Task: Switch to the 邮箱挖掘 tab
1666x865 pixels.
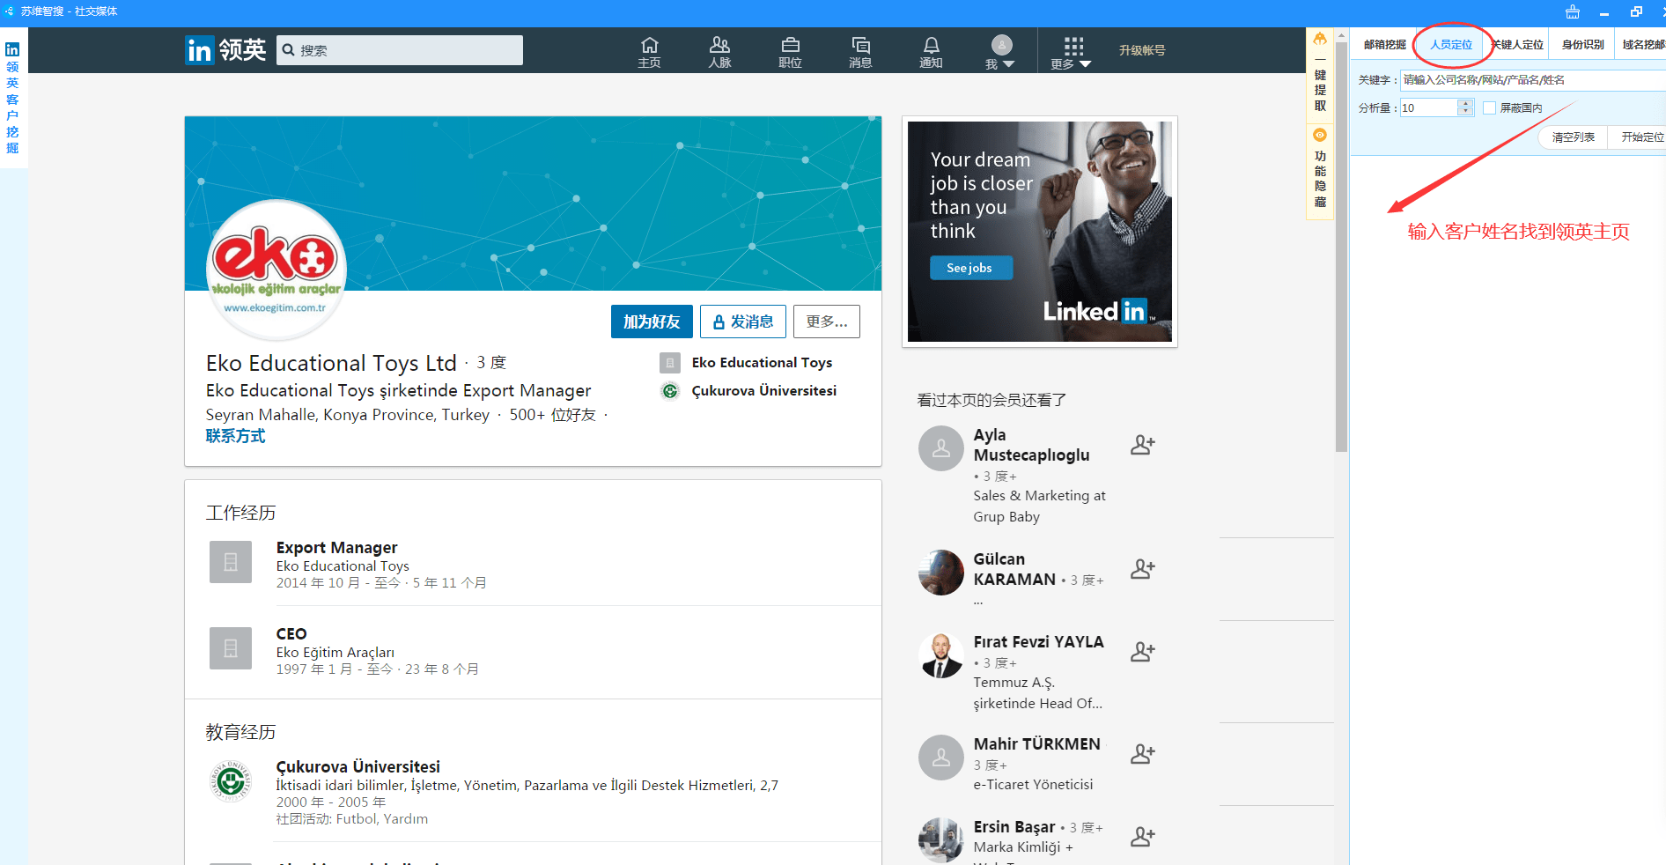Action: pyautogui.click(x=1384, y=44)
